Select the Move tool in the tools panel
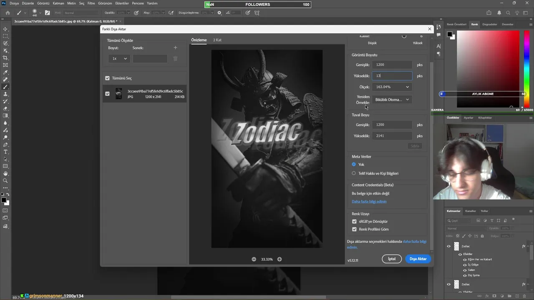The width and height of the screenshot is (534, 300). [x=5, y=29]
